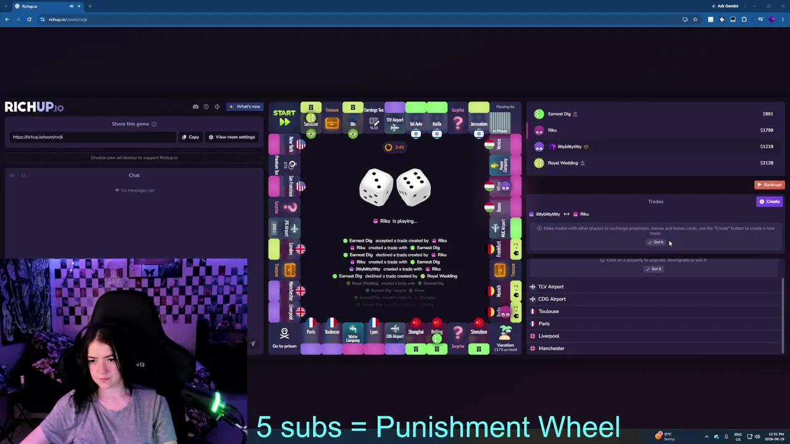This screenshot has width=790, height=444.
Task: Click the info icon beside Share this game
Action: coord(154,124)
